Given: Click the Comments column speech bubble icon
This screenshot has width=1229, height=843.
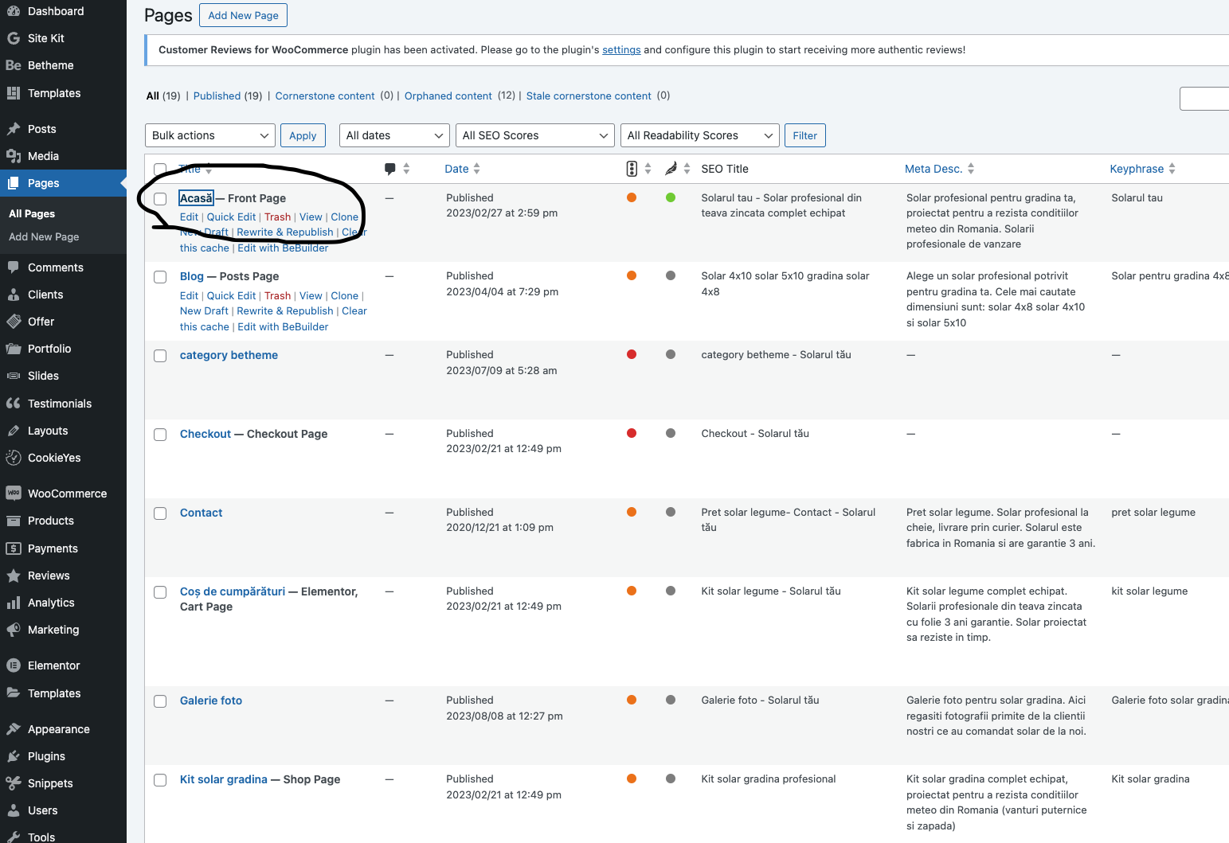Looking at the screenshot, I should pyautogui.click(x=390, y=169).
